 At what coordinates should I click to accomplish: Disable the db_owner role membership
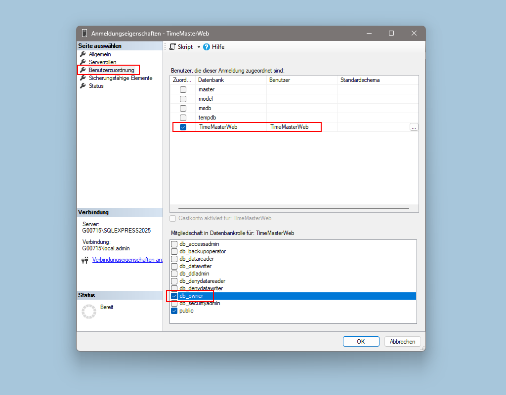(174, 296)
